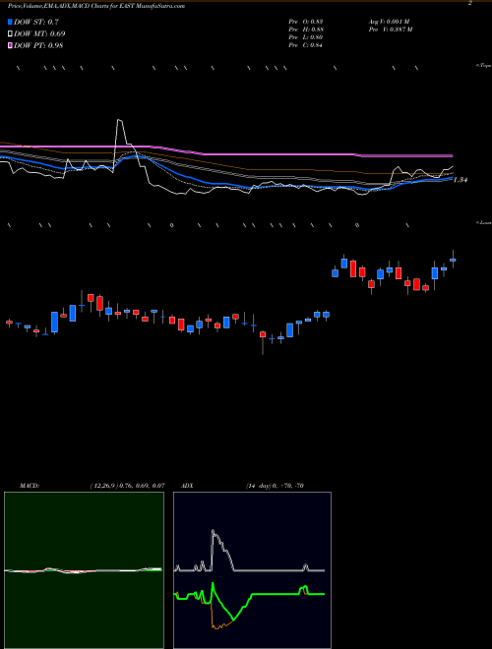Click the 'Pre O: 0.83' open value
The width and height of the screenshot is (492, 649).
[x=306, y=22]
